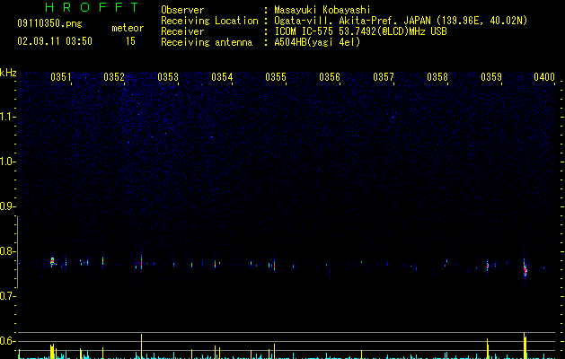This screenshot has width=565, height=359.
Task: Click the meteor echo at 0355
Action: point(274,266)
